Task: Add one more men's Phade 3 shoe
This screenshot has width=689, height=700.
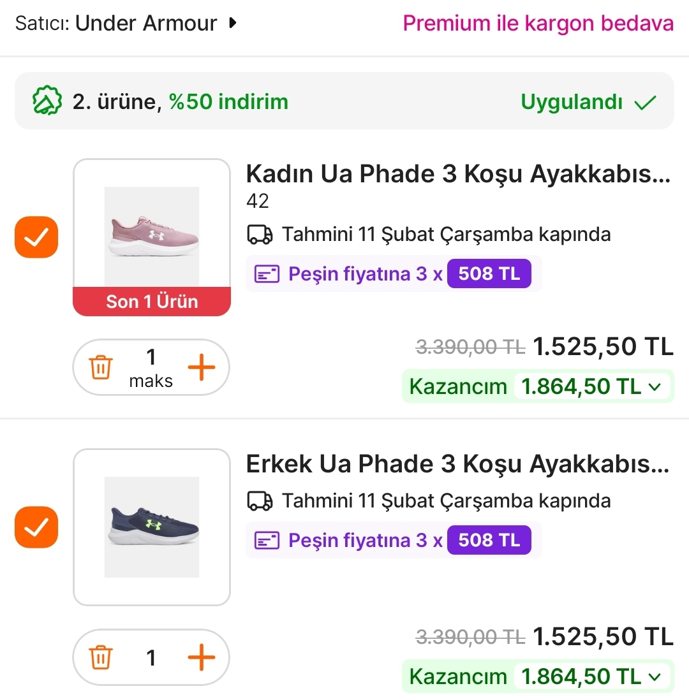Action: pos(202,657)
